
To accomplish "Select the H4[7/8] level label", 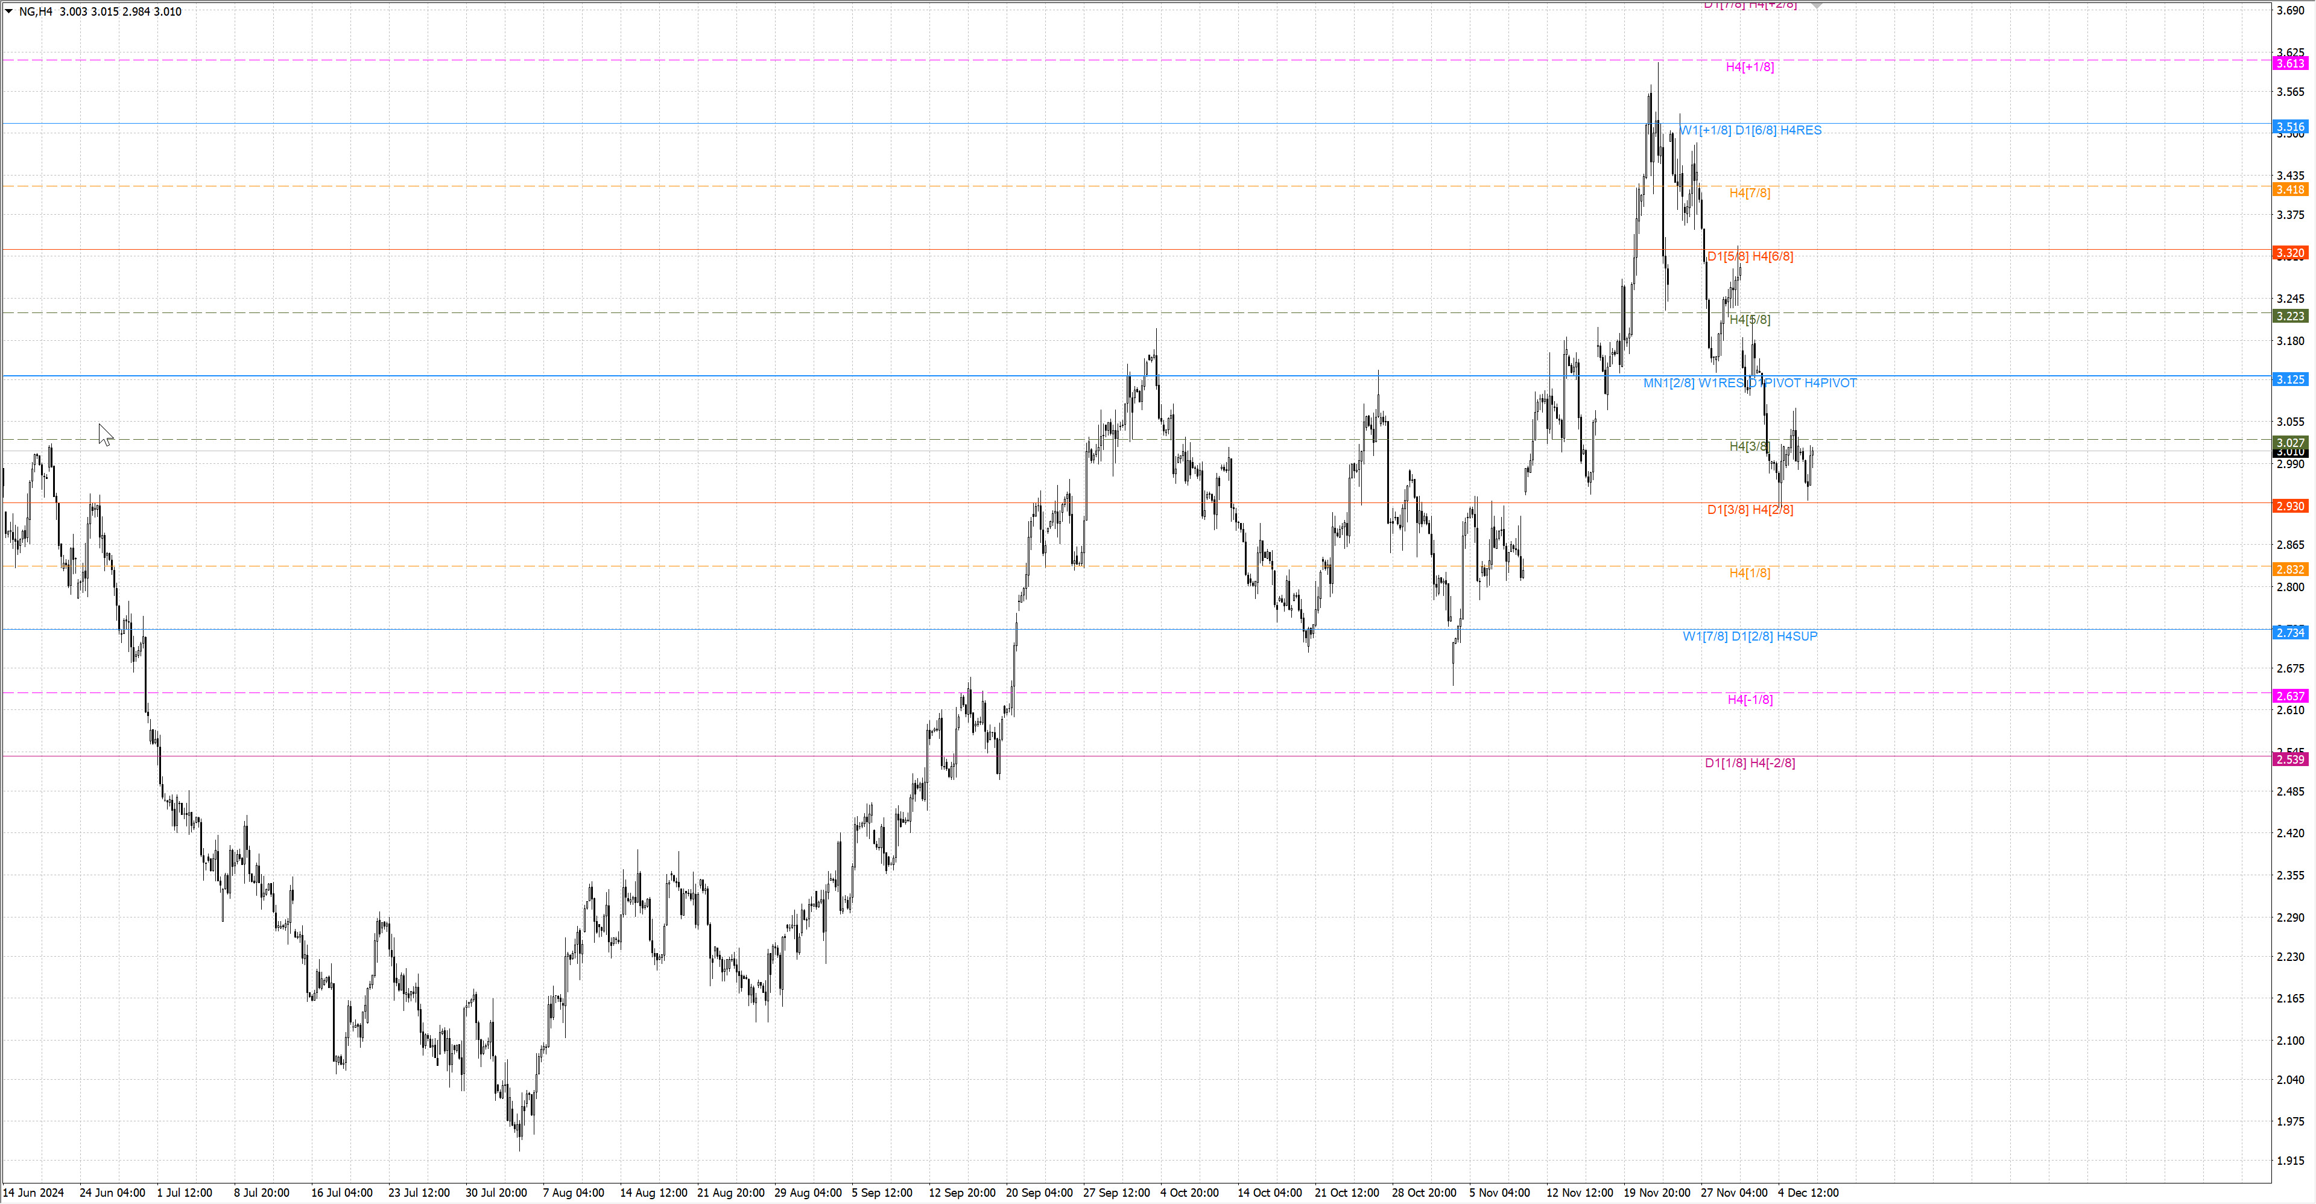I will tap(1750, 193).
